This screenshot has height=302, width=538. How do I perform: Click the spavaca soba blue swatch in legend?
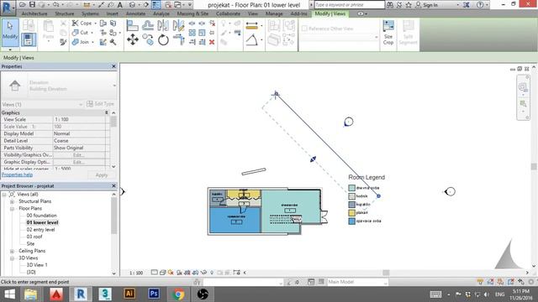[x=351, y=221]
